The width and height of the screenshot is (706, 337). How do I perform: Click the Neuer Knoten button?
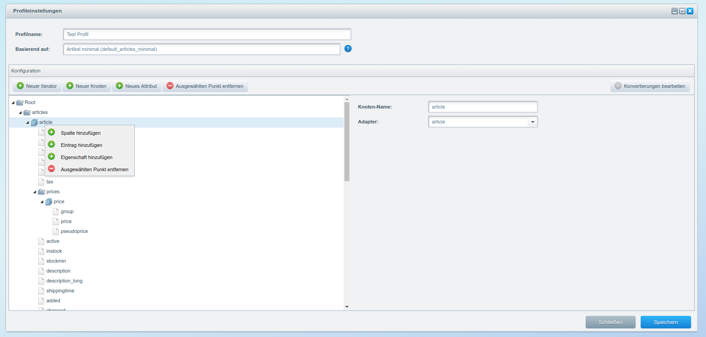tap(87, 86)
